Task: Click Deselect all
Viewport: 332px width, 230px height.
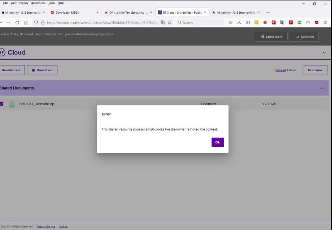Action: pos(12,70)
